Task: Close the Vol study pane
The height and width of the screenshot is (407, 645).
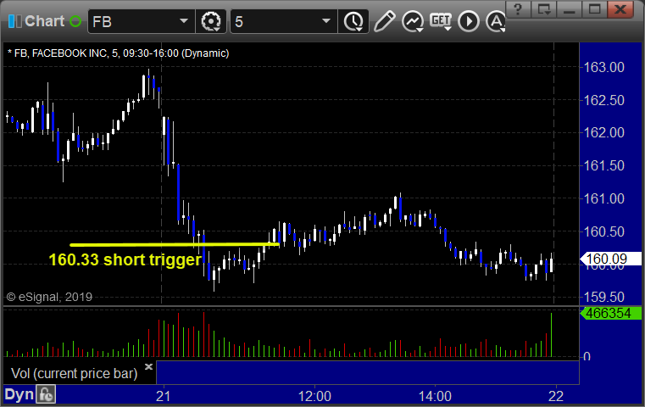Action: [x=148, y=366]
